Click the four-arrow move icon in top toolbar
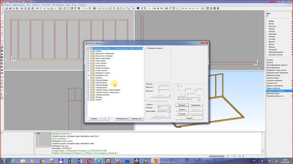The height and width of the screenshot is (164, 293). point(202,8)
